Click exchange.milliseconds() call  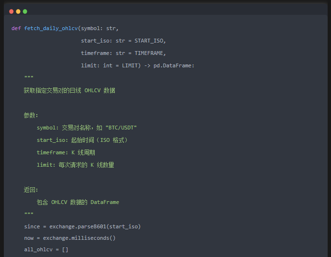coord(79,238)
